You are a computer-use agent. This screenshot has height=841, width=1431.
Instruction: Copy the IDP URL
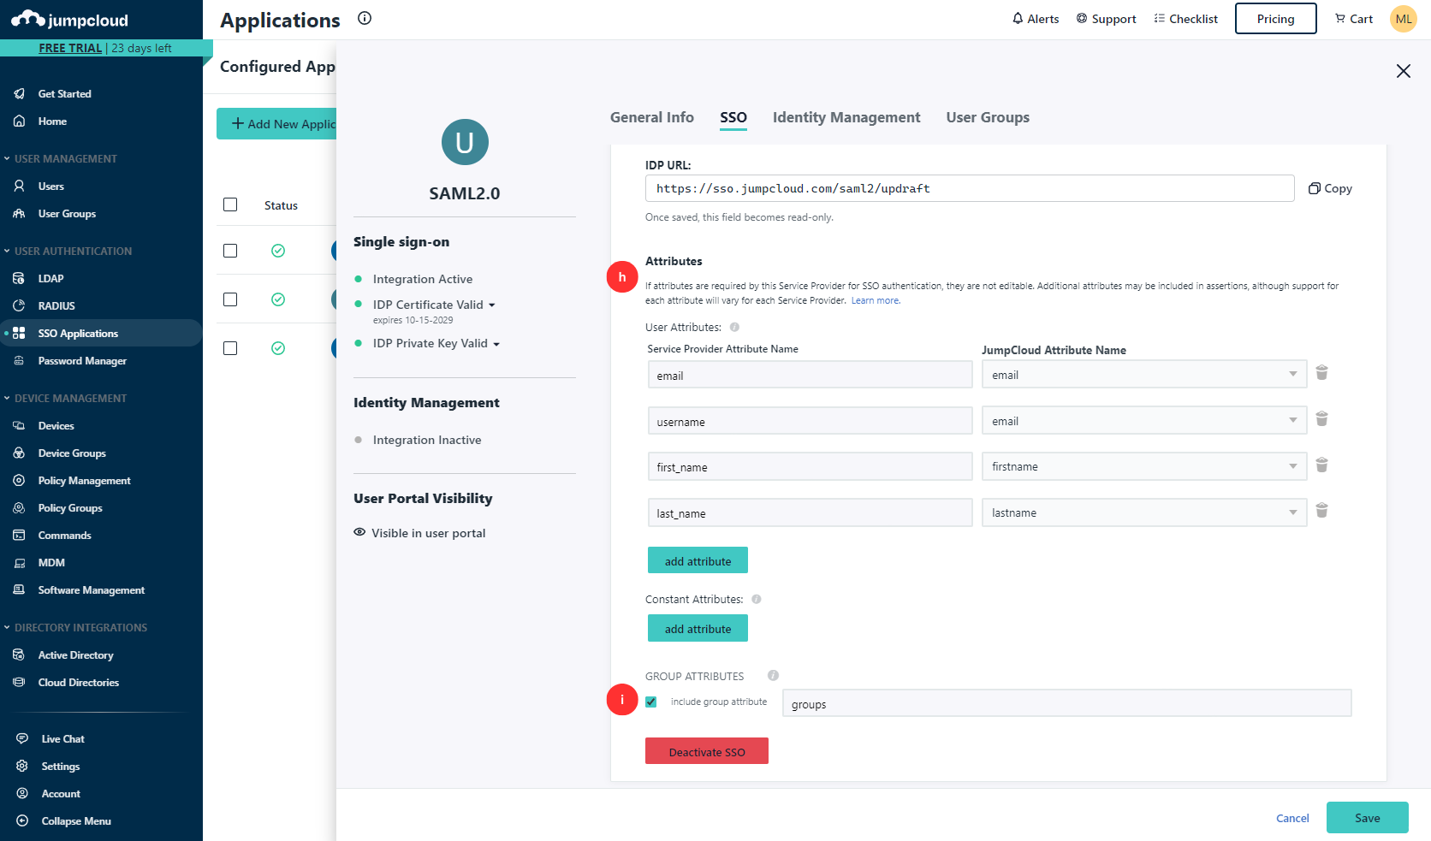point(1330,189)
